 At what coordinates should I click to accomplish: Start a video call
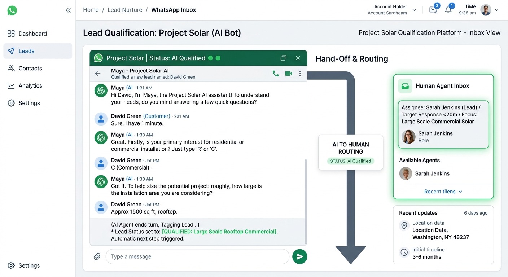[289, 74]
